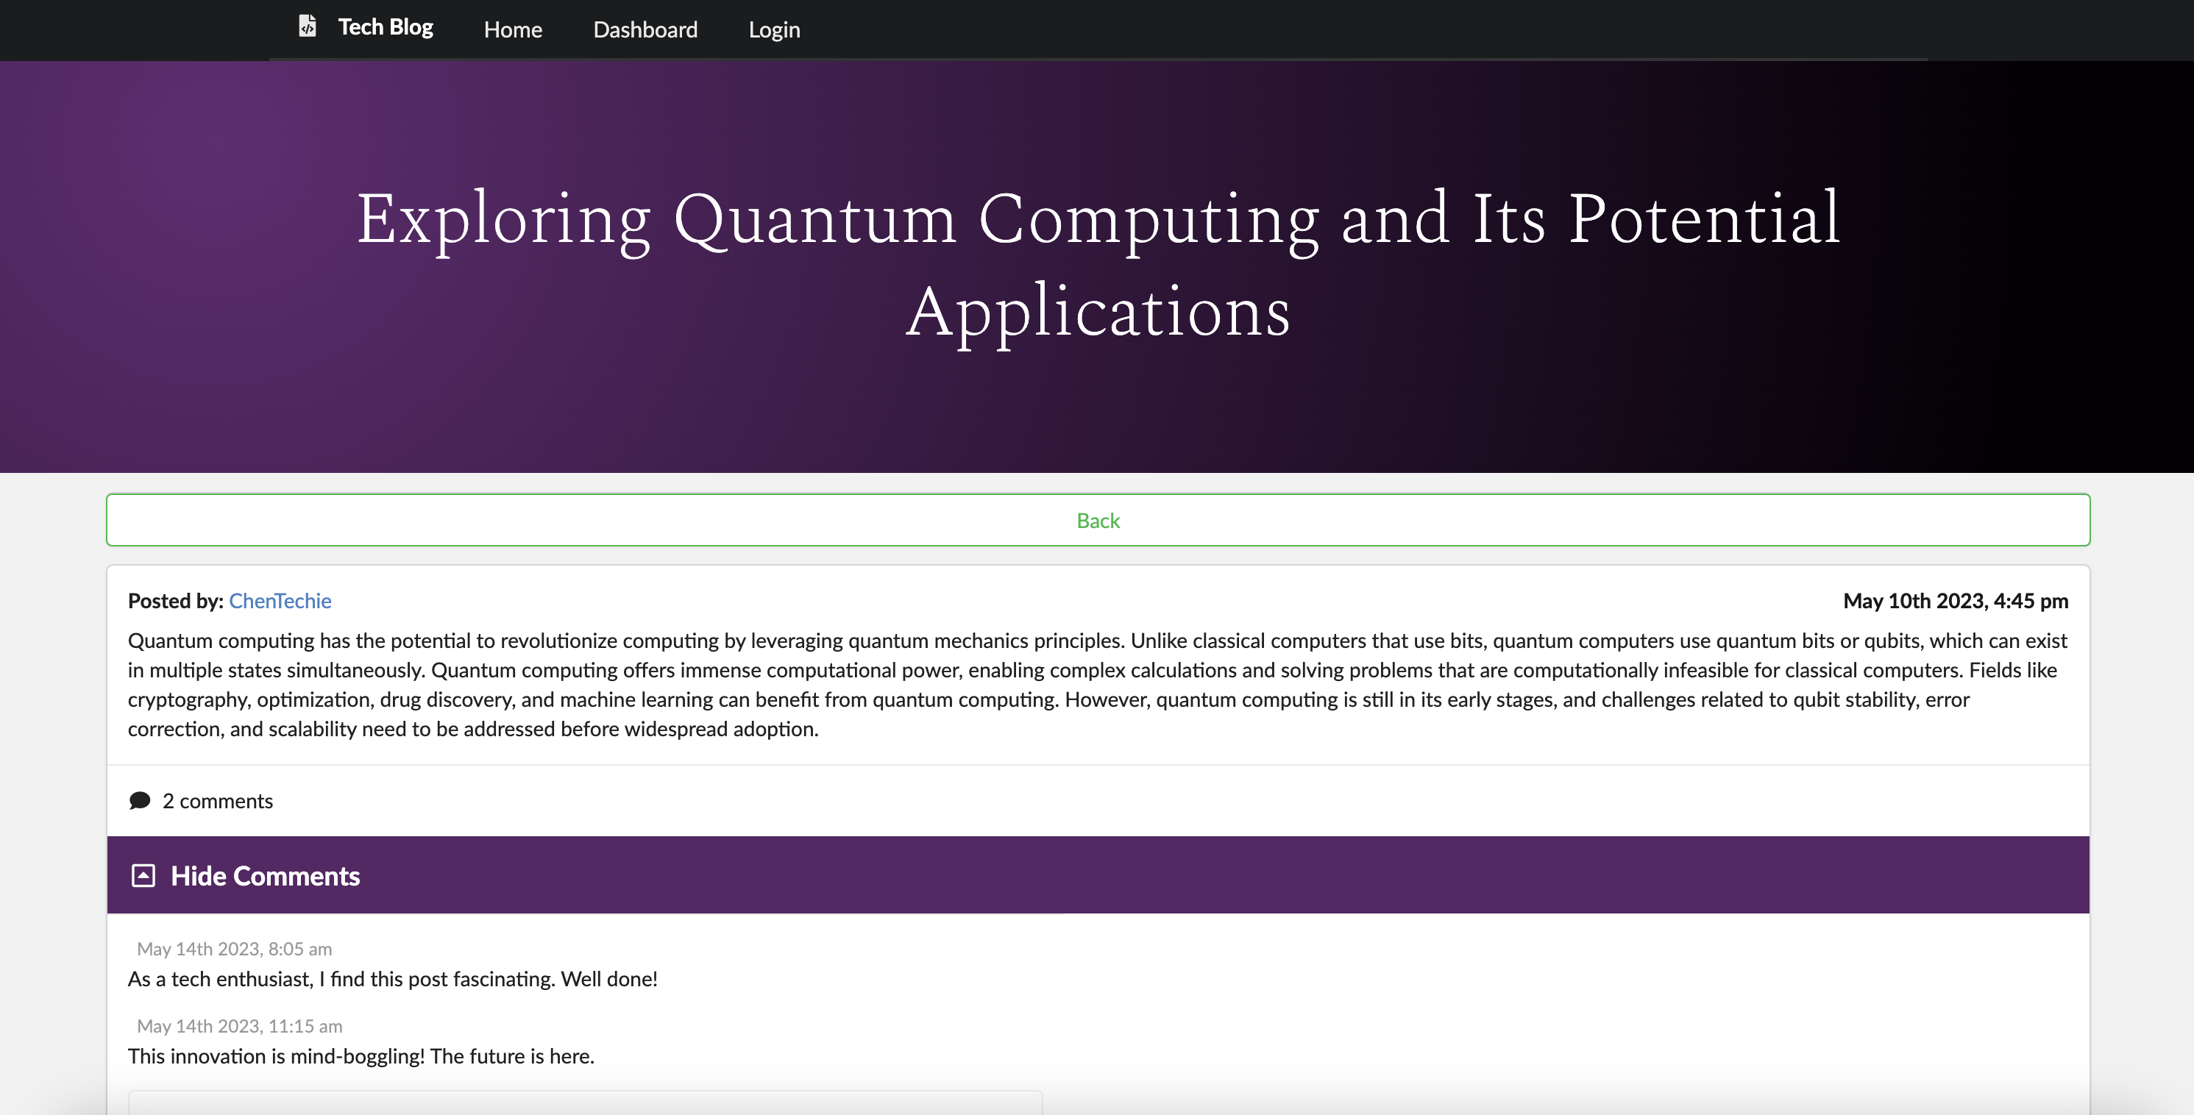Visit the ChenTechie author profile link
Image resolution: width=2194 pixels, height=1115 pixels.
[280, 601]
